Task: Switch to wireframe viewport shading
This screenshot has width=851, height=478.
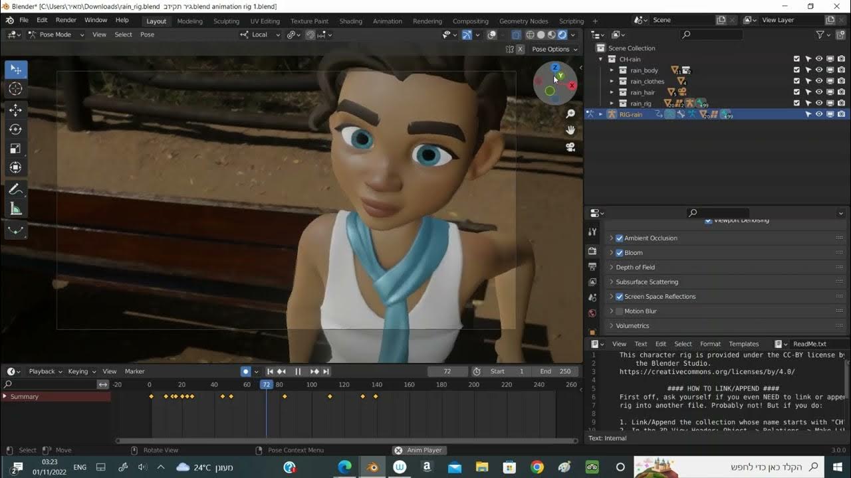Action: 530,35
